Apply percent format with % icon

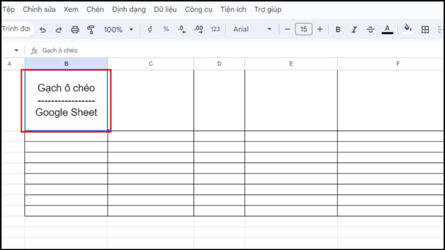166,30
